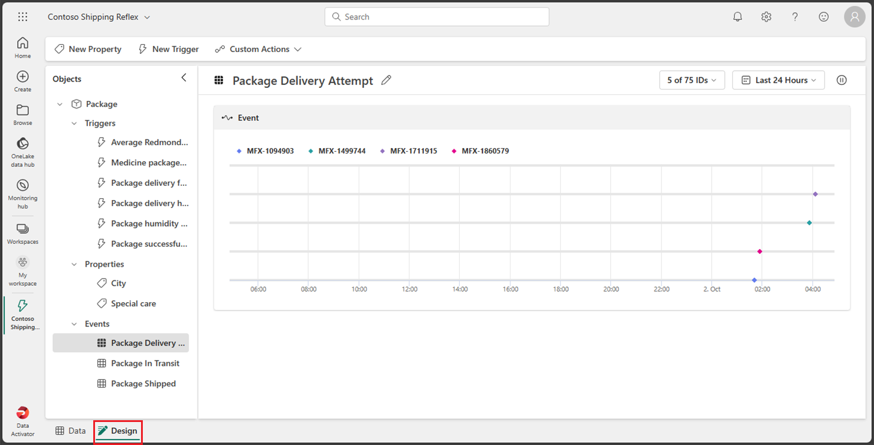This screenshot has width=874, height=445.
Task: Open the Data Activator experience switcher
Action: (22, 422)
